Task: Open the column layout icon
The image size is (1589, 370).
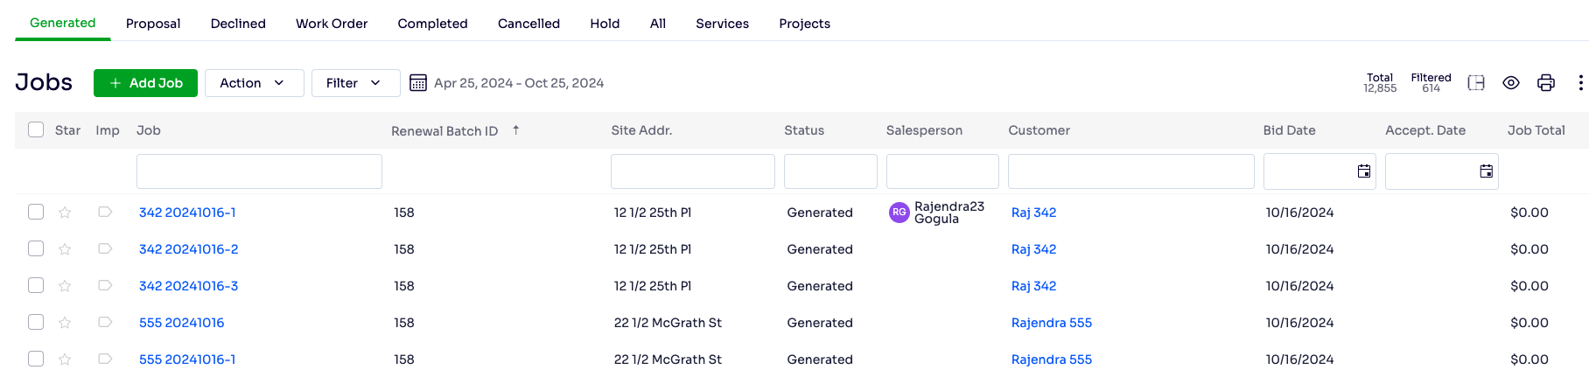Action: click(1476, 83)
